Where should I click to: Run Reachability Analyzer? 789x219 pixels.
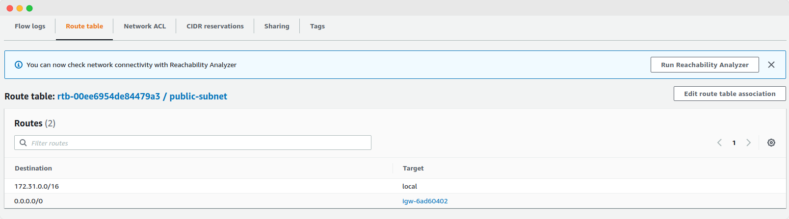click(x=705, y=65)
